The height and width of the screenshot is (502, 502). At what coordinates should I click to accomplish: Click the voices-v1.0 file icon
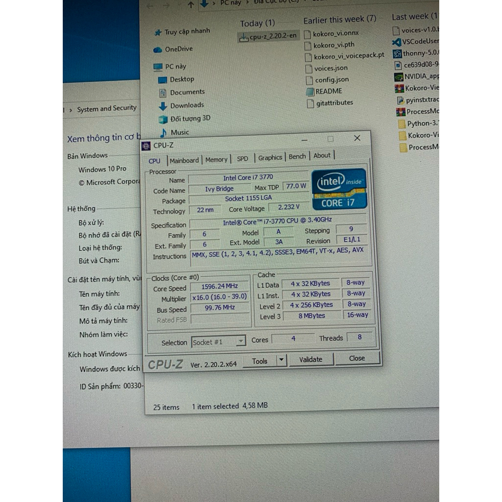[x=396, y=31]
